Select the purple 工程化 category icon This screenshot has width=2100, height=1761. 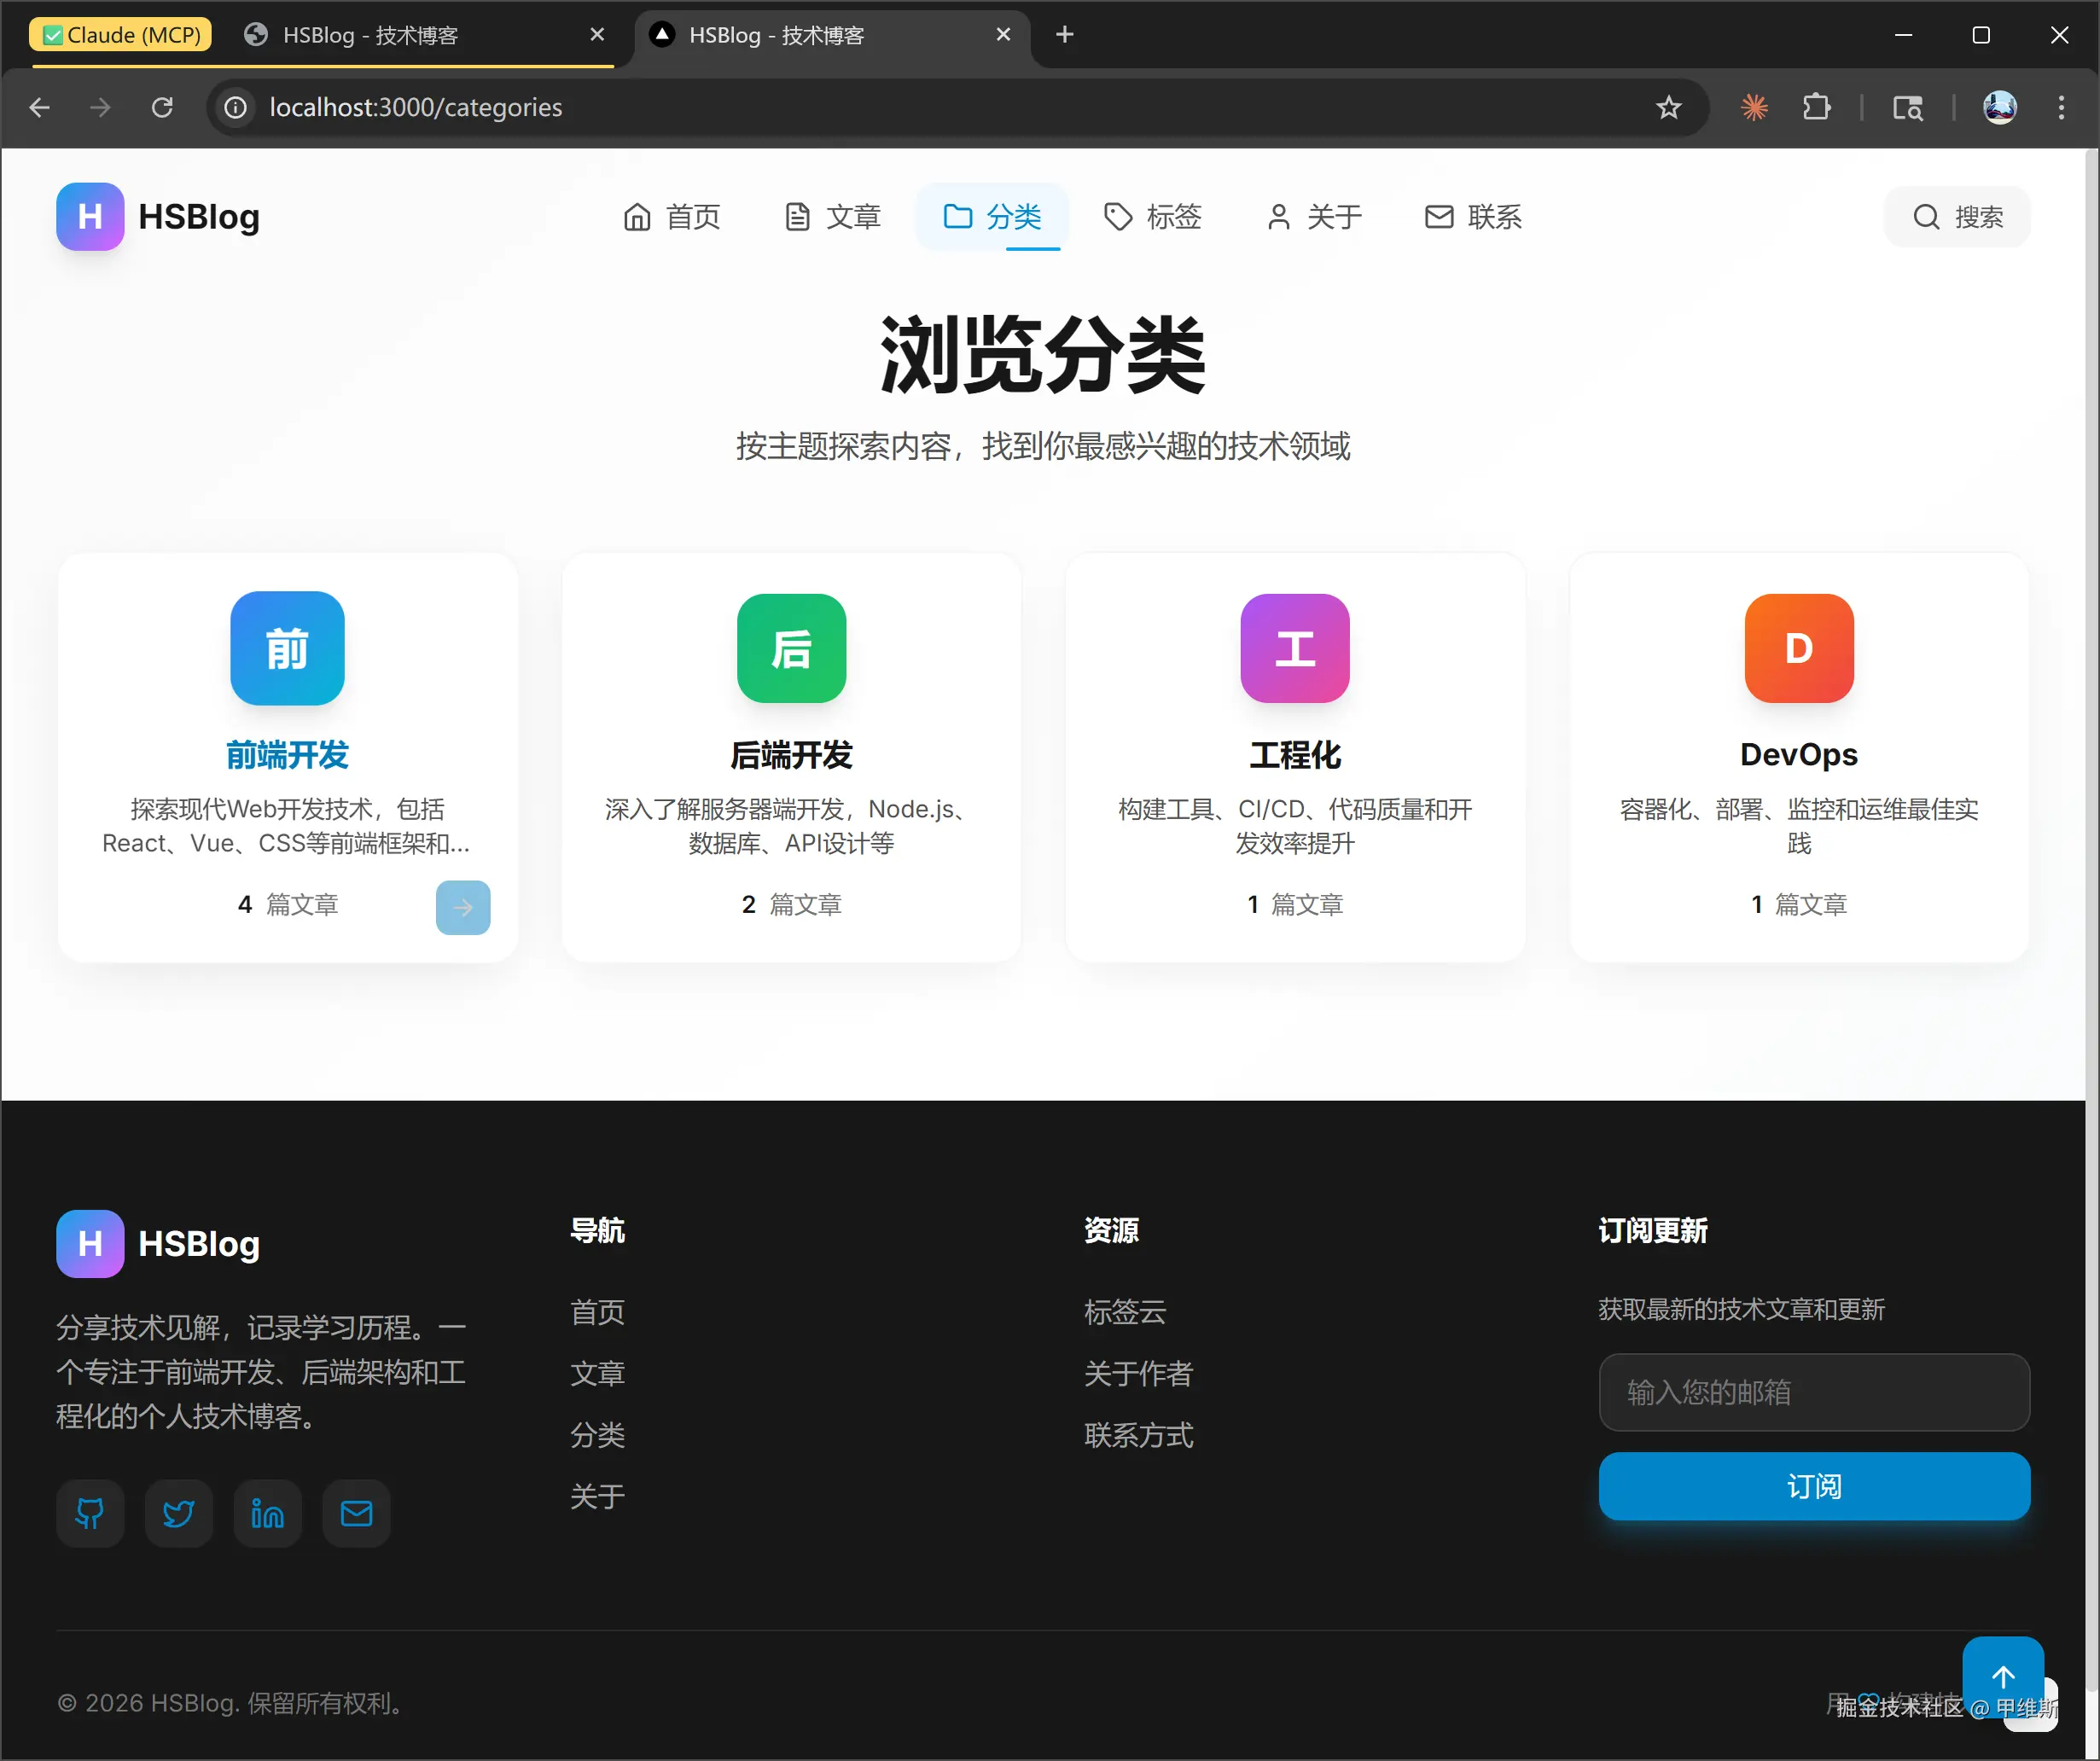point(1294,648)
